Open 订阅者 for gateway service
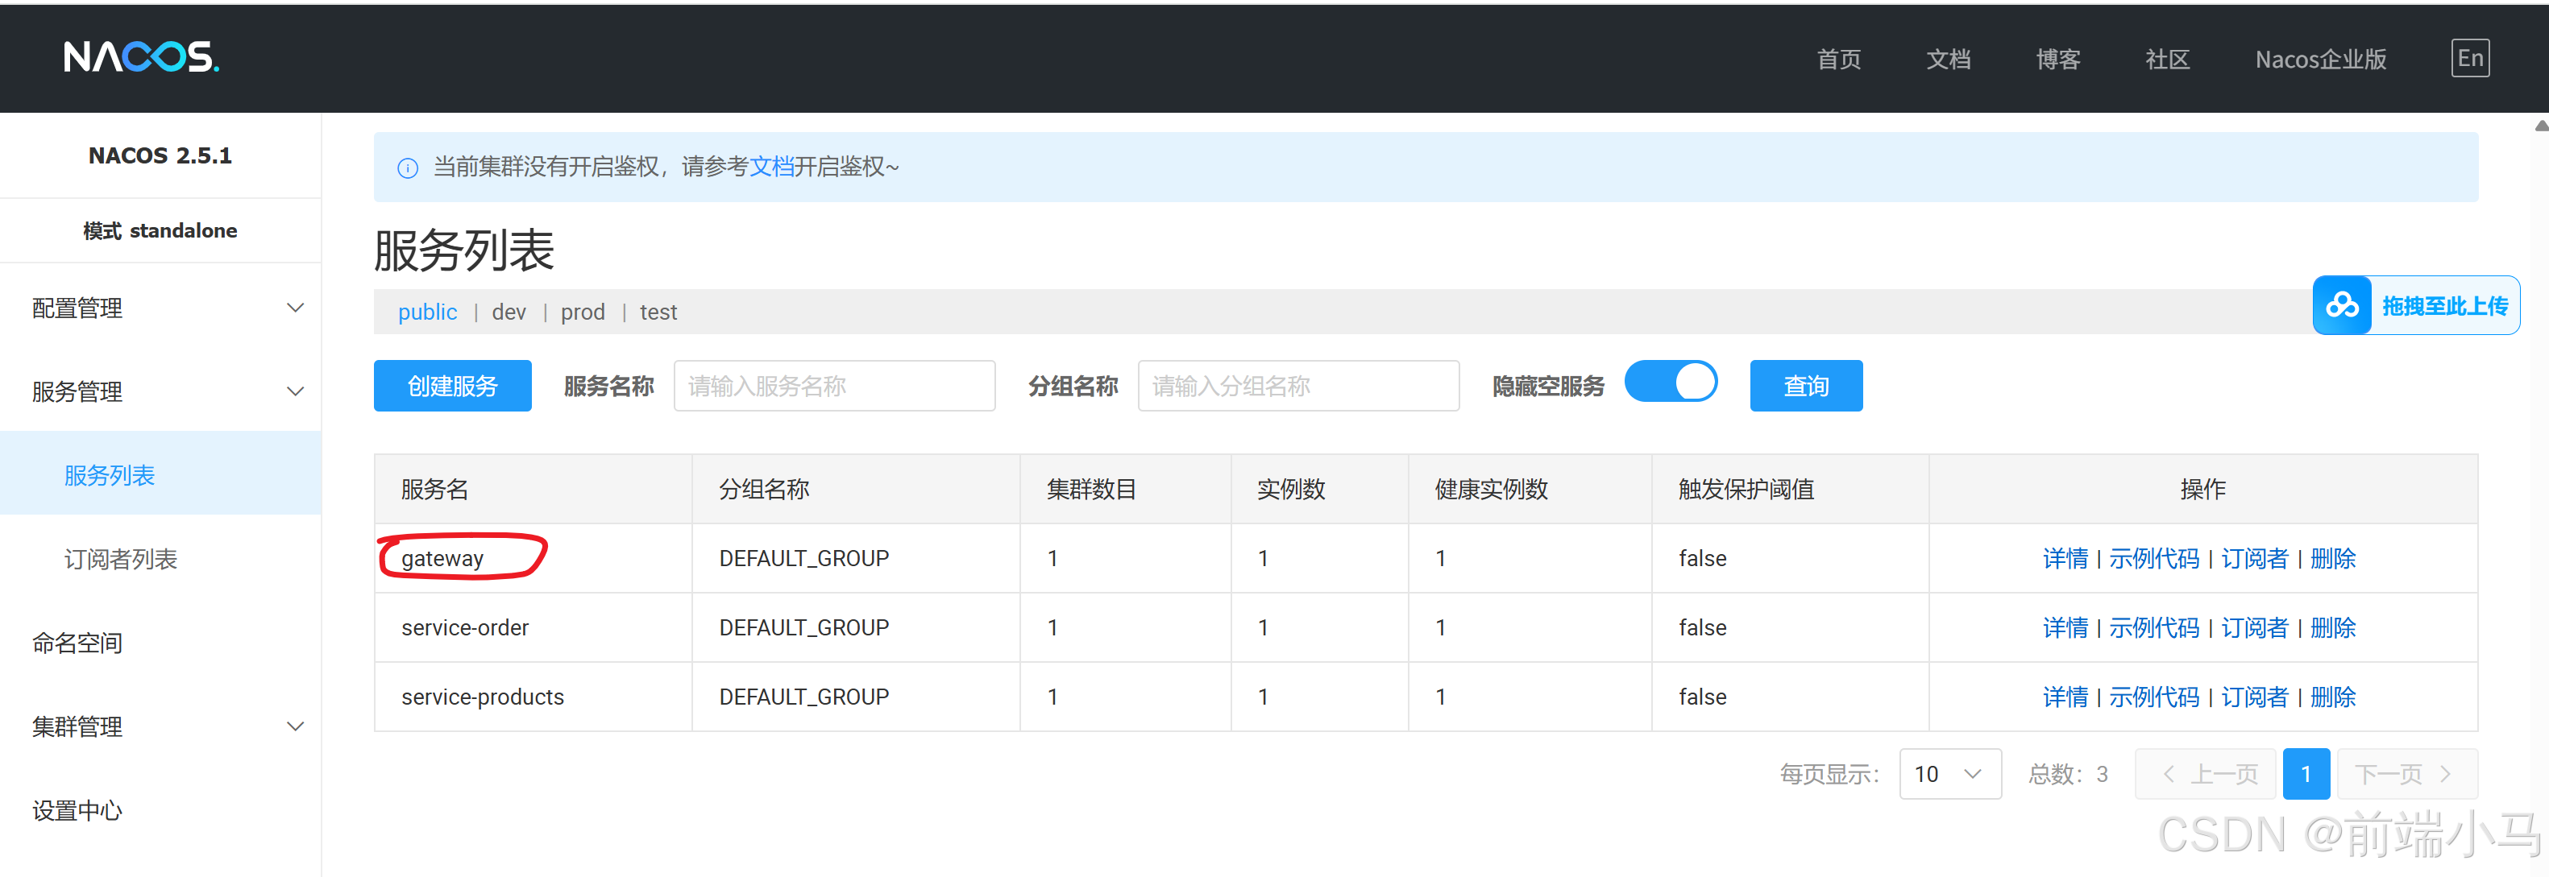The image size is (2549, 877). [x=2254, y=559]
